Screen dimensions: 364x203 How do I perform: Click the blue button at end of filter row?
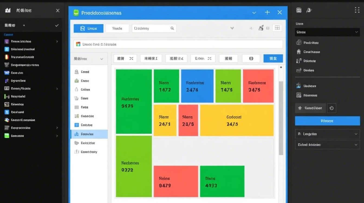273,58
